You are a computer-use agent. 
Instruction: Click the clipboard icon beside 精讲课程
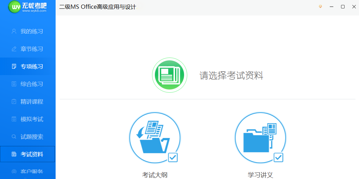pyautogui.click(x=14, y=101)
